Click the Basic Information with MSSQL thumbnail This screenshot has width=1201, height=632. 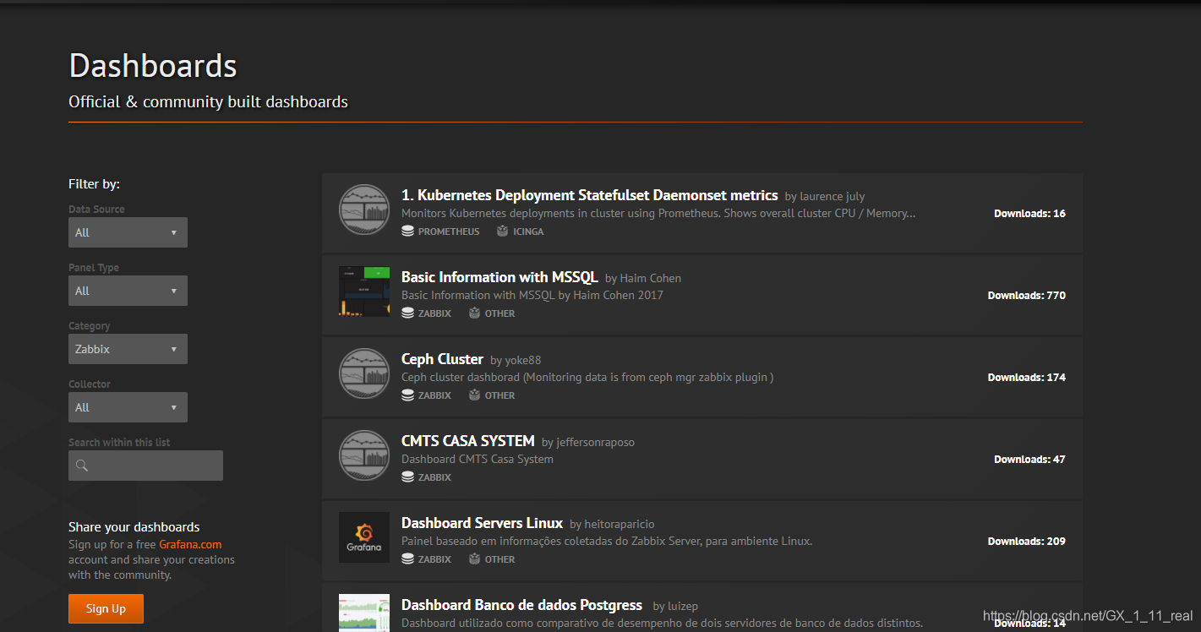(364, 291)
